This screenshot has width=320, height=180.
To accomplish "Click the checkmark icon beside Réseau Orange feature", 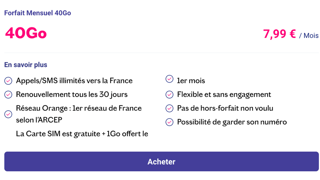I will tap(8, 114).
